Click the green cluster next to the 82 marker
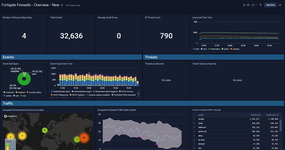Viewport: 285px width, 150px height. click(x=77, y=139)
